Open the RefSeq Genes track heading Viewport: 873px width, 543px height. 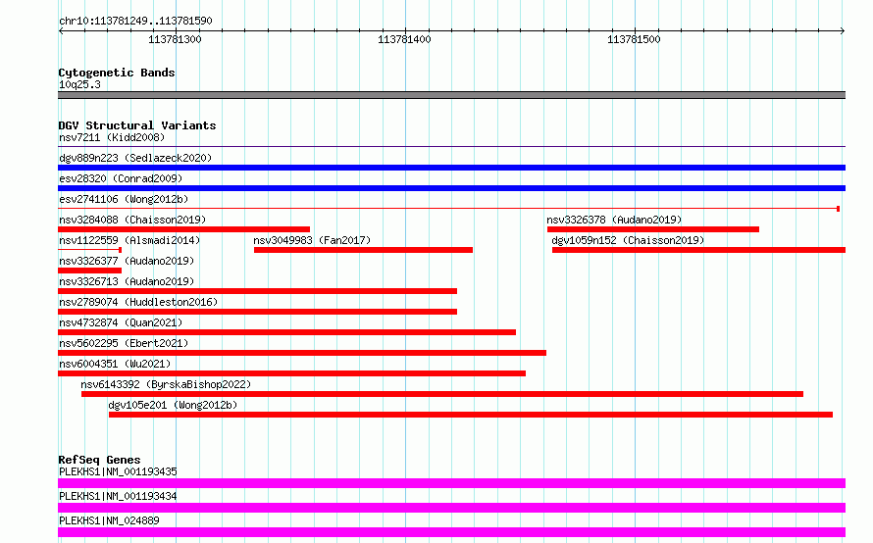click(99, 460)
